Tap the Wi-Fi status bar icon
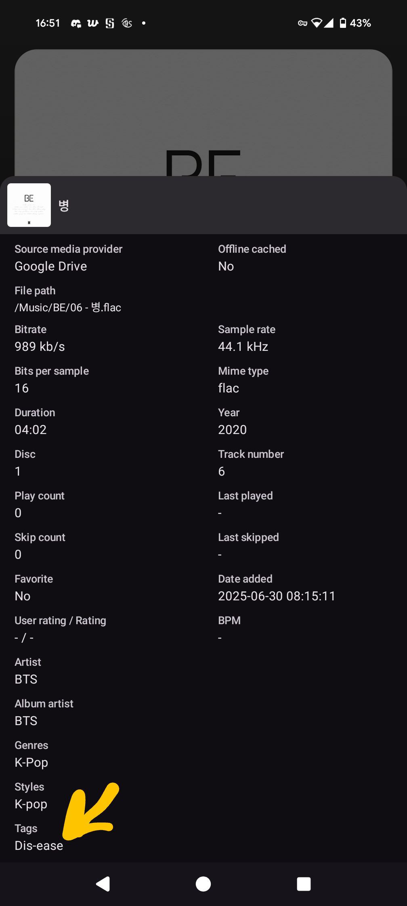 tap(317, 23)
